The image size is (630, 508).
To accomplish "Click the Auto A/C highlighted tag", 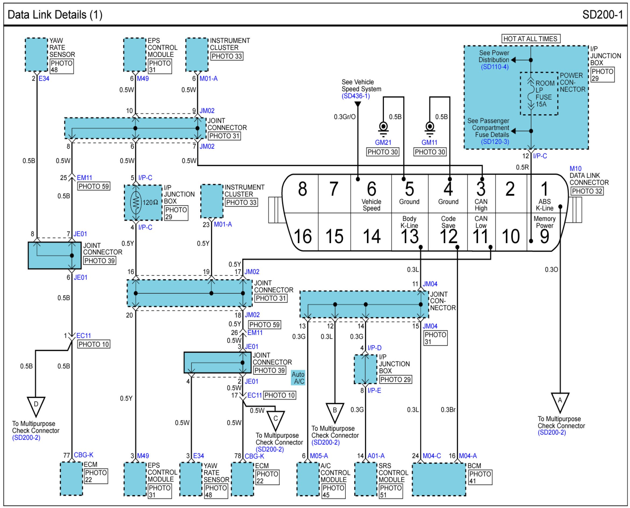I will pos(298,378).
